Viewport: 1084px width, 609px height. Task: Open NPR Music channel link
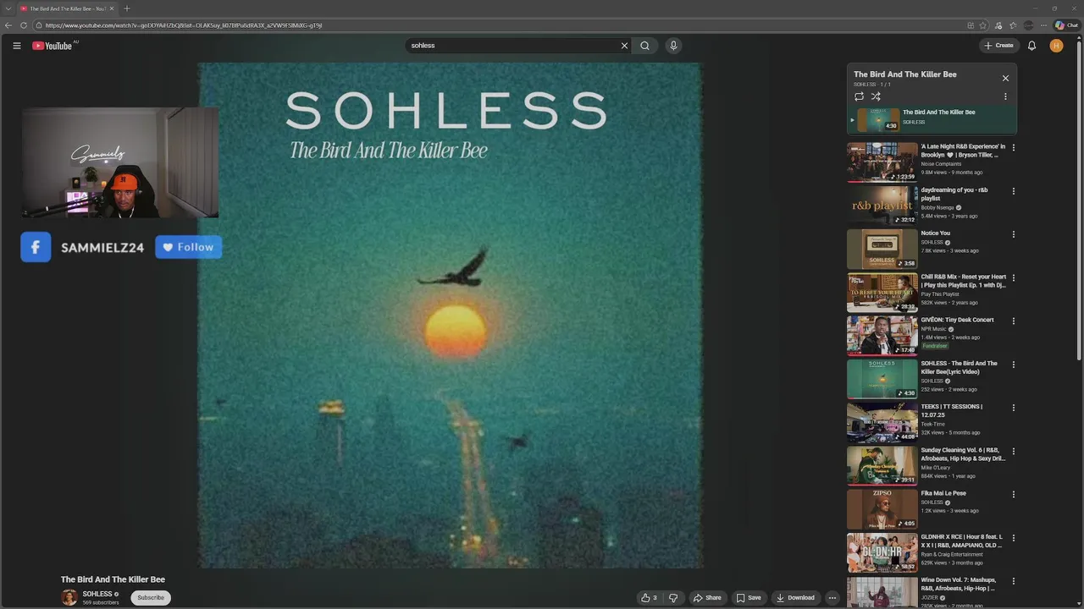934,329
